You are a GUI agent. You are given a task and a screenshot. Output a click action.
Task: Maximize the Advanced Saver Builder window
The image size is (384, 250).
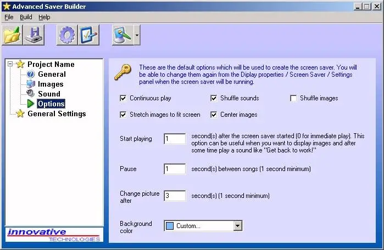(366, 7)
